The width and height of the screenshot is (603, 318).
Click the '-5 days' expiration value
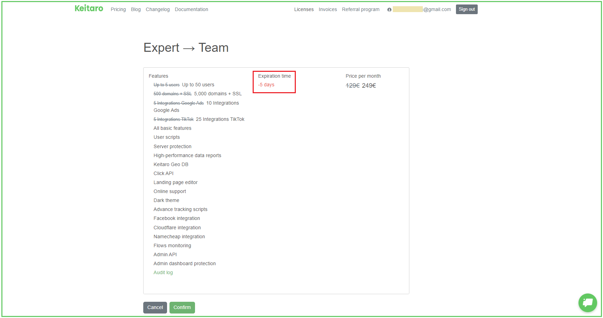[x=266, y=85]
